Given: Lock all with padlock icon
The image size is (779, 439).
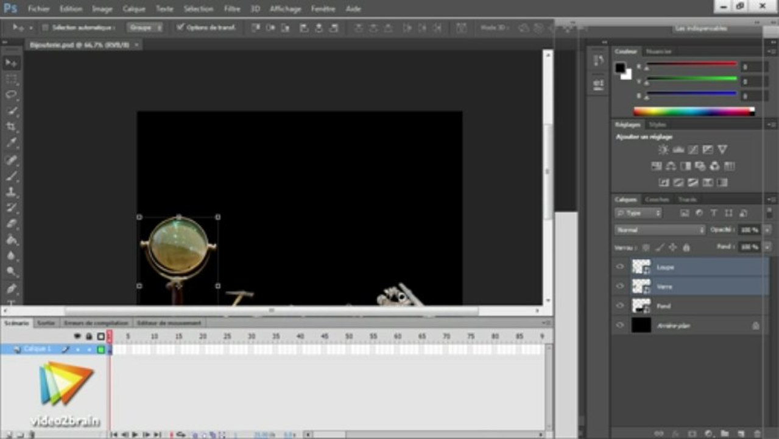Looking at the screenshot, I should pos(686,247).
